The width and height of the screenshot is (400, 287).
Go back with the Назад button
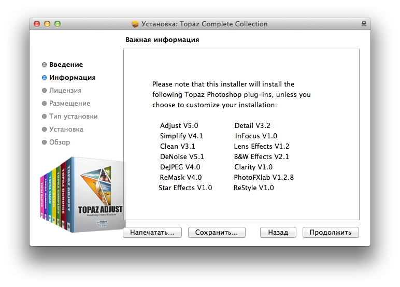pos(278,233)
